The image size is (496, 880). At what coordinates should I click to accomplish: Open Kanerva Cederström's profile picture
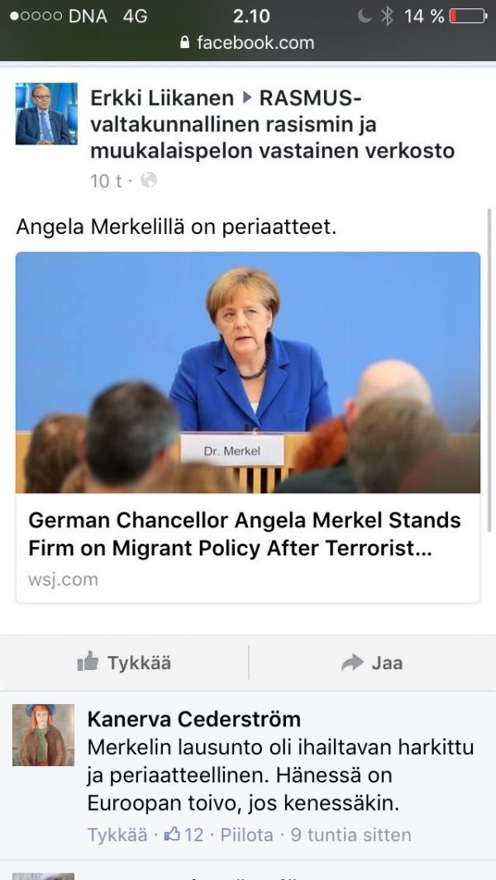point(43,735)
